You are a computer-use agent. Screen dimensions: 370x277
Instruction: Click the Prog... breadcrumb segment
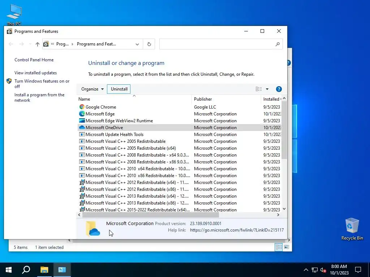62,44
